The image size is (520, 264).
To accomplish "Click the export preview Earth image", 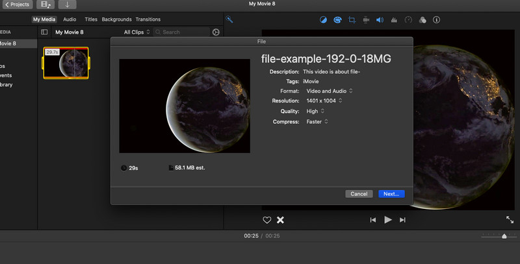I will pos(185,106).
